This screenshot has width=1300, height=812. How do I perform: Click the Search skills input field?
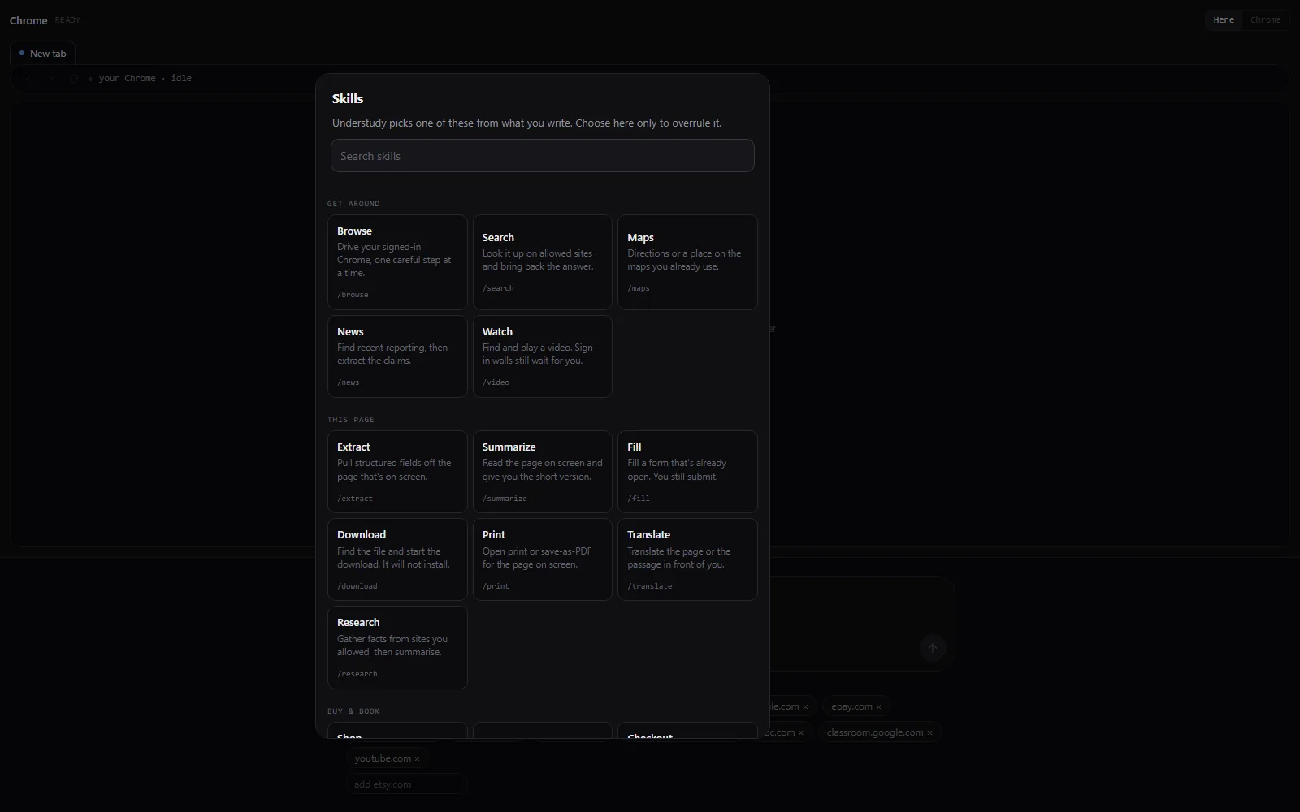tap(542, 156)
